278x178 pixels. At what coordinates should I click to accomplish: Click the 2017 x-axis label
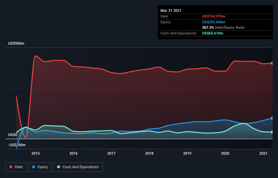click(111, 153)
